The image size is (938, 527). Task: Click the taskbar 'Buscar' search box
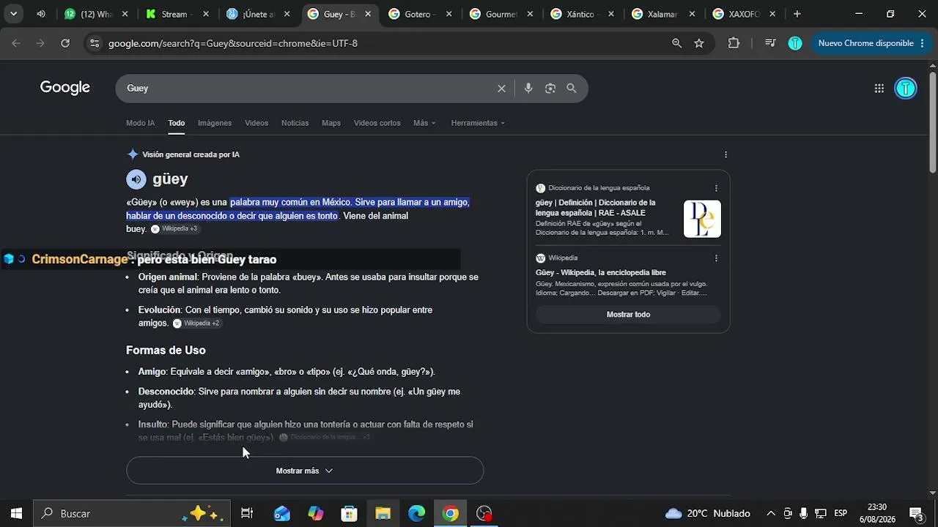[132, 514]
